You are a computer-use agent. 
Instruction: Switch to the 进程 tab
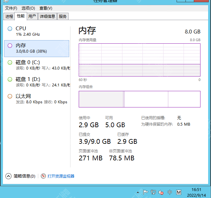click(x=9, y=16)
